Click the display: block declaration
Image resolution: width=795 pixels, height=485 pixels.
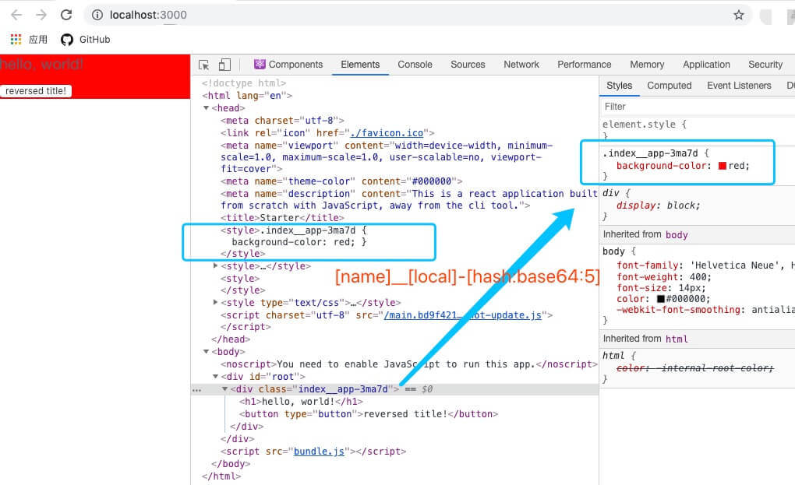[x=658, y=205]
